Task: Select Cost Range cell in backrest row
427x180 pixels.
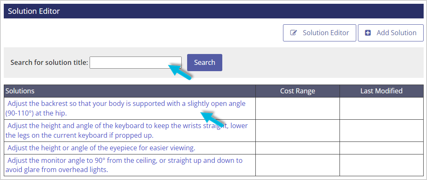Action: coord(298,108)
